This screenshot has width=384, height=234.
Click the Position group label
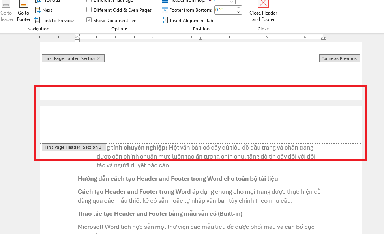pos(201,29)
